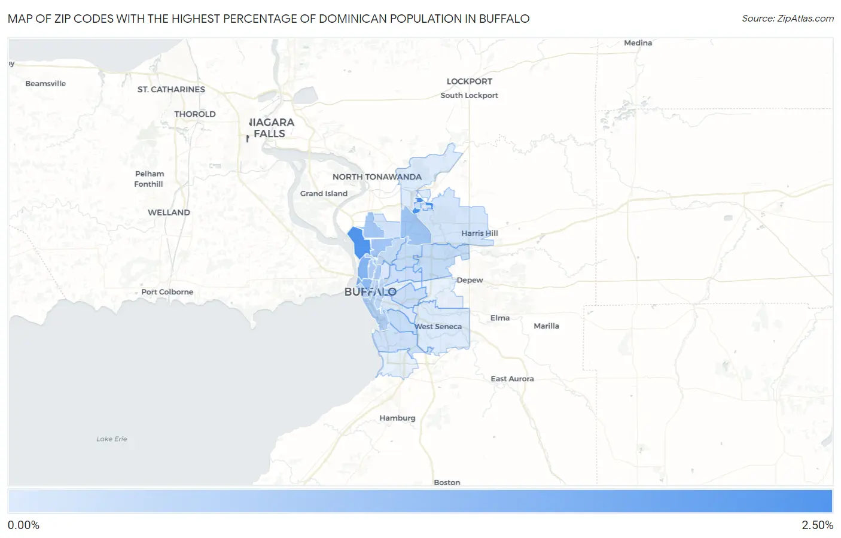This screenshot has height=538, width=841.
Task: Click the Marilla label
Action: 546,326
